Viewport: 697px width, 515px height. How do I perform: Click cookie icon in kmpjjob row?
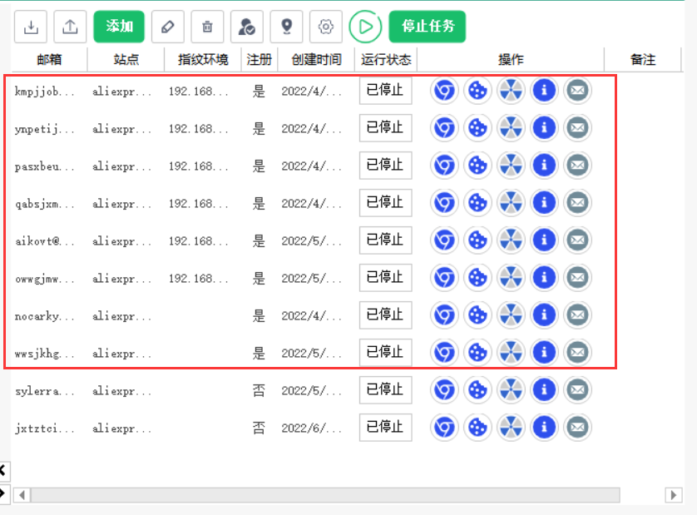tap(478, 91)
